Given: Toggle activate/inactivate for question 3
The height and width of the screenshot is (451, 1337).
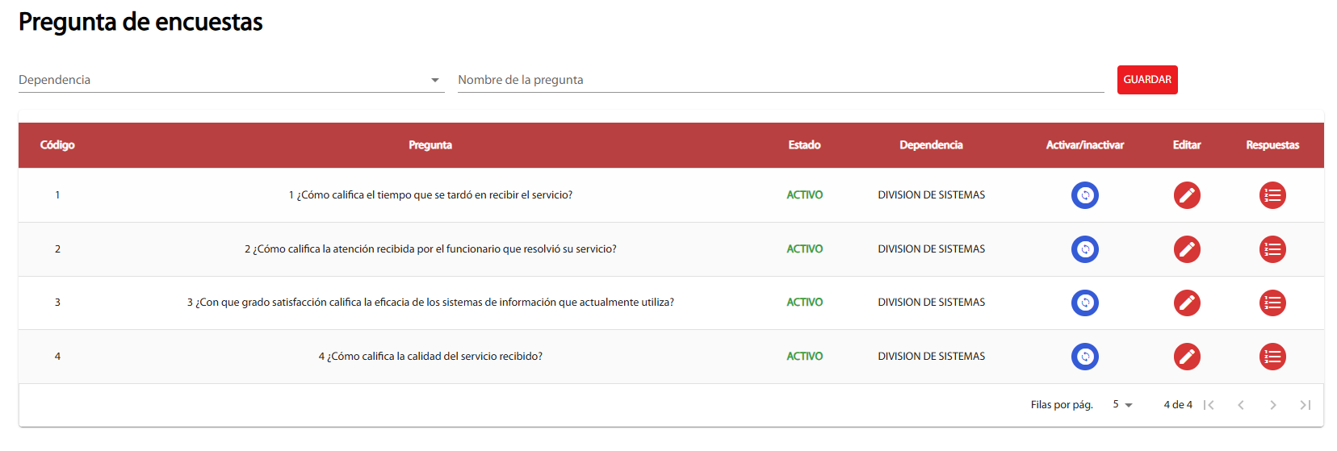Looking at the screenshot, I should click(1084, 303).
